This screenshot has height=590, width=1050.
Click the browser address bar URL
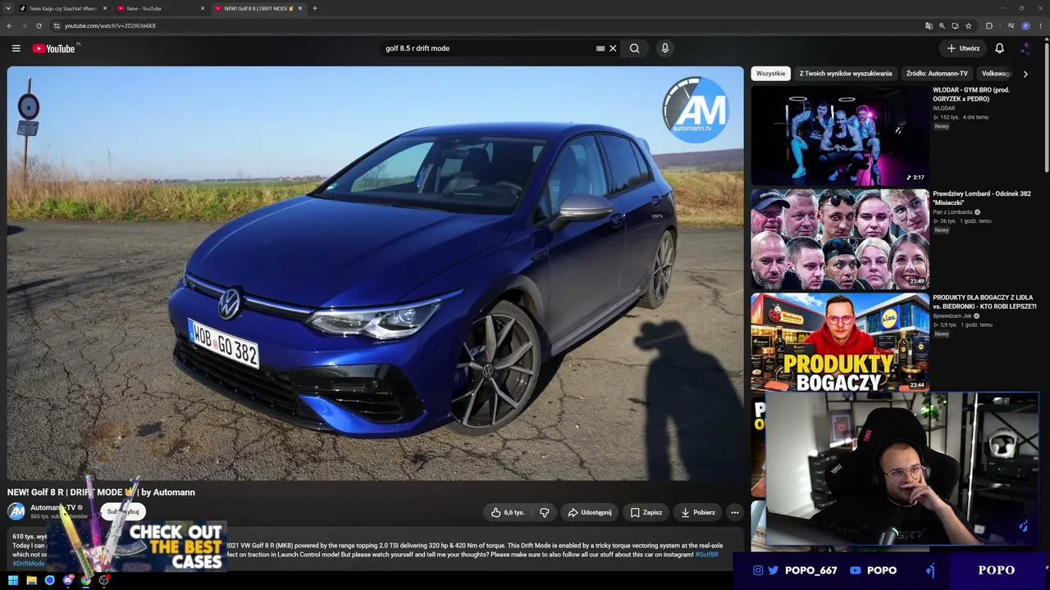[x=110, y=25]
